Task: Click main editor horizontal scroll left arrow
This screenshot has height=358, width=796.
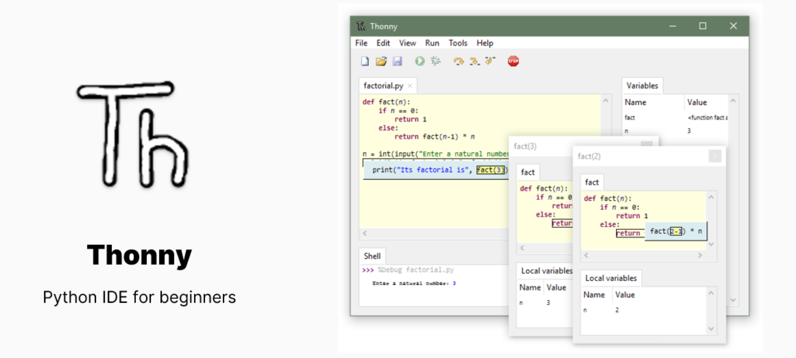Action: [363, 234]
